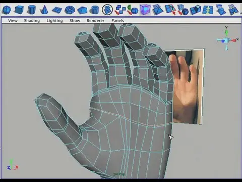Select the Split Polygon tool with cursor arrow
This screenshot has width=242, height=182.
(170, 10)
